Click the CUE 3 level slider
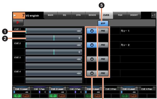157x99 pixels. (x=54, y=59)
